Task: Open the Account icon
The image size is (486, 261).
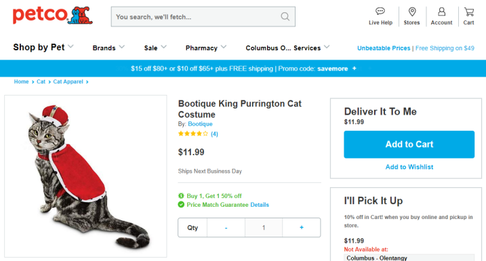Action: coord(441,12)
